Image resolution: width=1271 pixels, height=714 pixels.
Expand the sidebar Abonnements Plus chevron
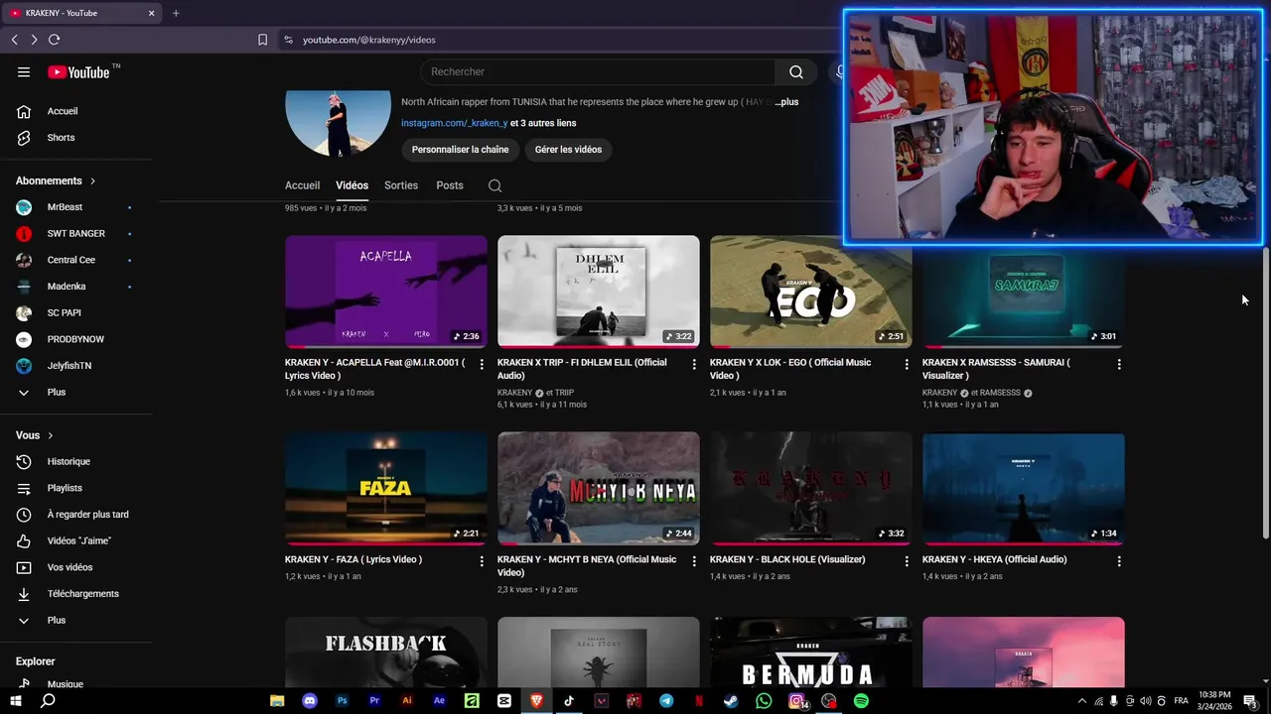[x=24, y=392]
